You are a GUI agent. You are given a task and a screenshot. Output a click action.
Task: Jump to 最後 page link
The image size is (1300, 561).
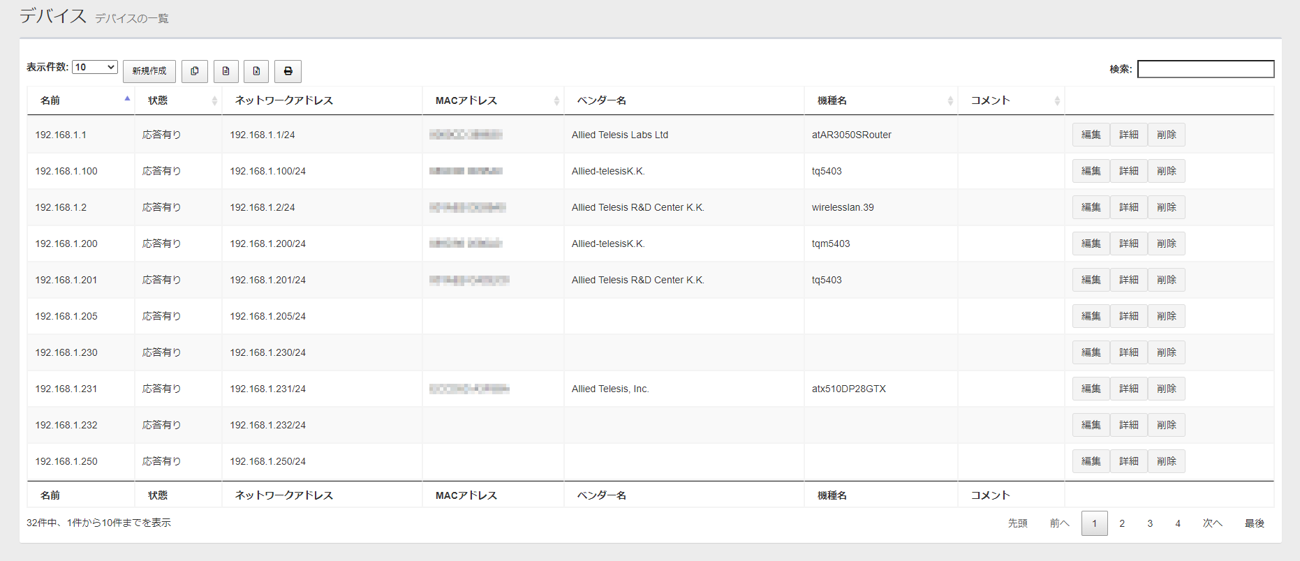[1254, 523]
